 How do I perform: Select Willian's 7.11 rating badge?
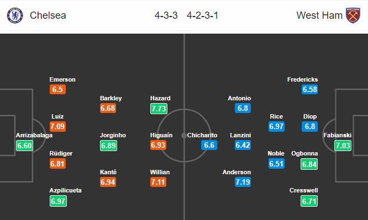pyautogui.click(x=158, y=182)
